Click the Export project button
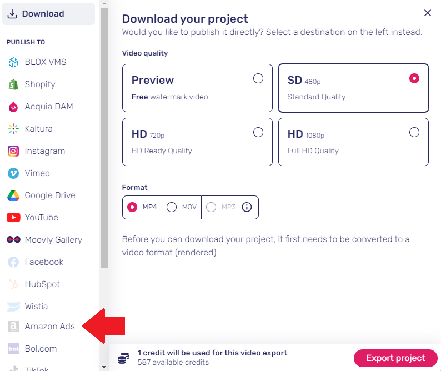Viewport: 441px width, 371px height. point(395,358)
